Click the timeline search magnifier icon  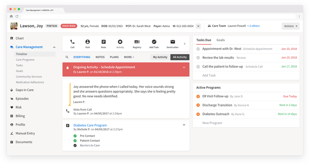67,57
